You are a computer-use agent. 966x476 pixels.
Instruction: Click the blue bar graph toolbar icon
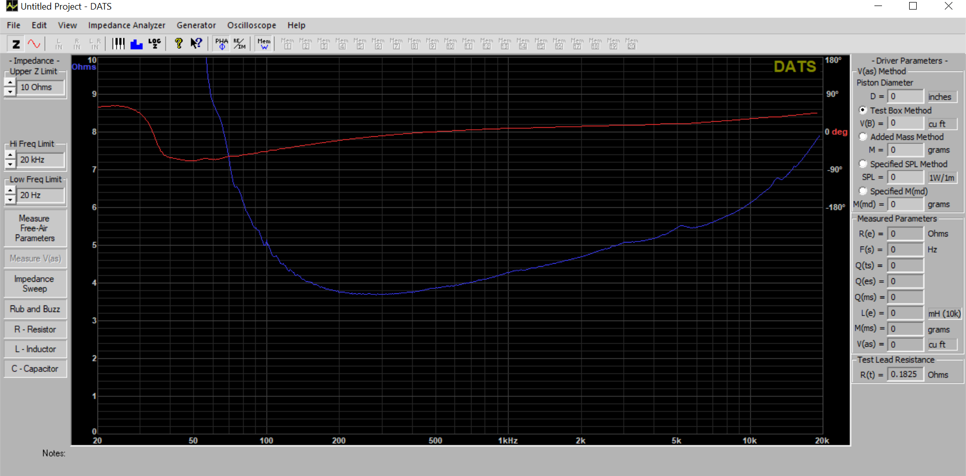pyautogui.click(x=136, y=44)
